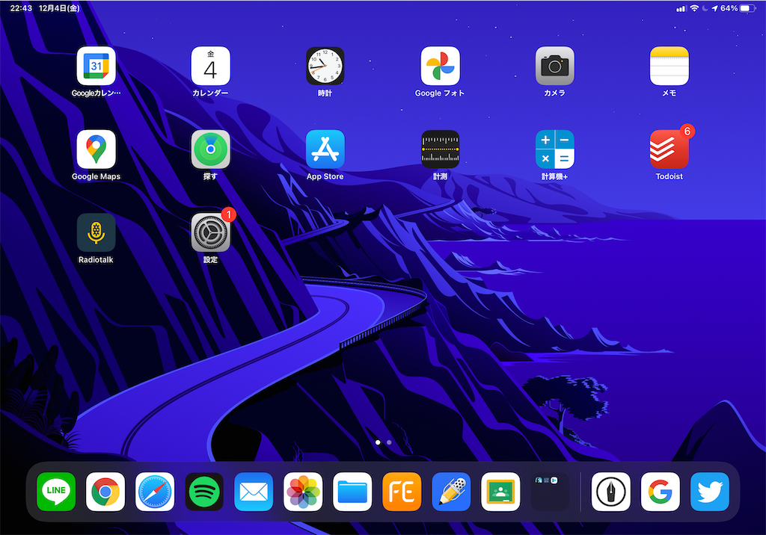The image size is (766, 535).
Task: Open the pen nib app in dock
Action: point(610,492)
